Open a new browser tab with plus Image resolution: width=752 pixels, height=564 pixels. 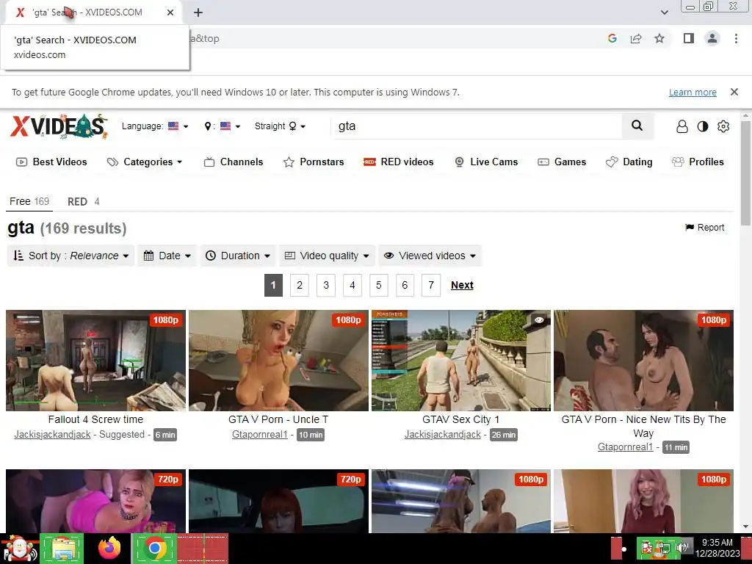[198, 12]
